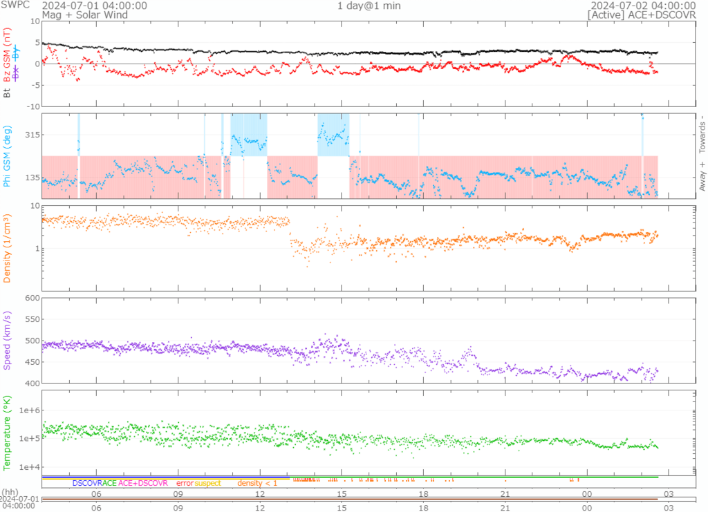Click the orange density < 1 legend label
Screen dimensions: 708x512
tap(257, 483)
